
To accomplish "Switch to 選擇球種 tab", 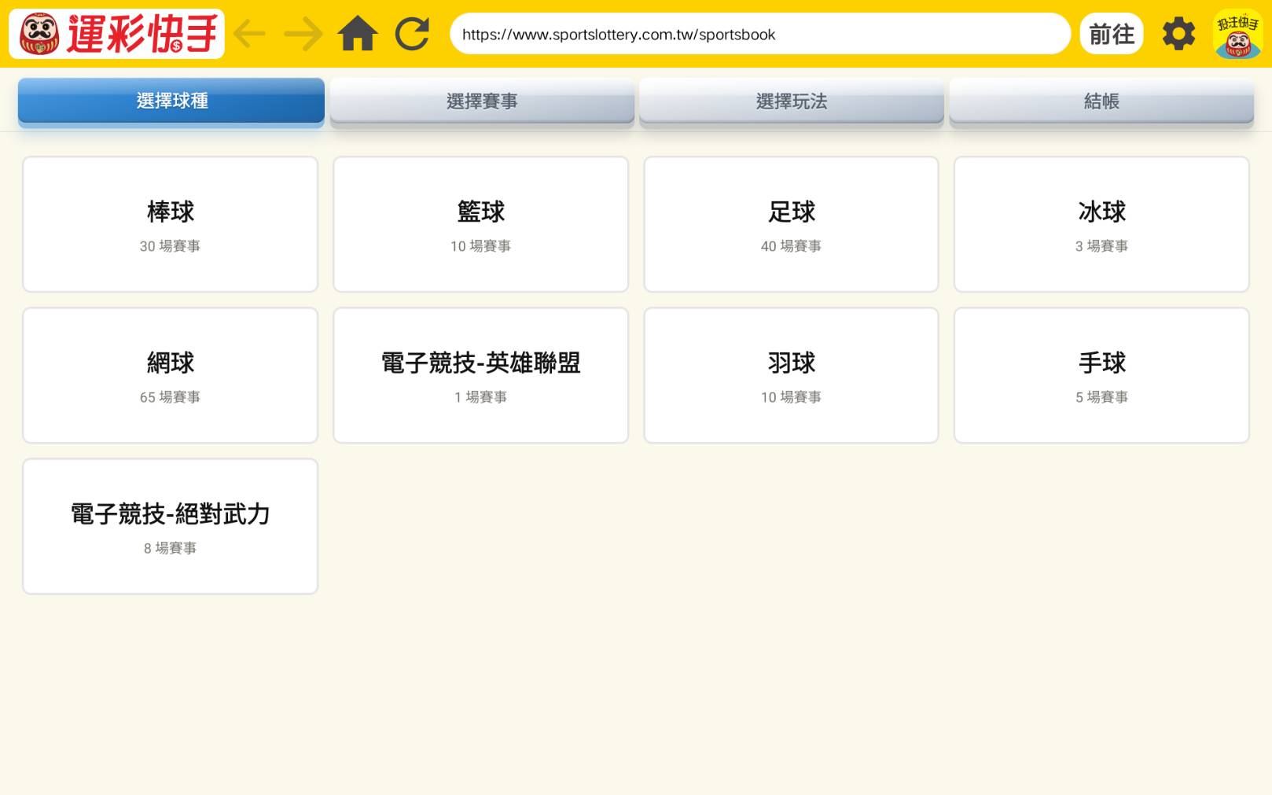I will 171,101.
